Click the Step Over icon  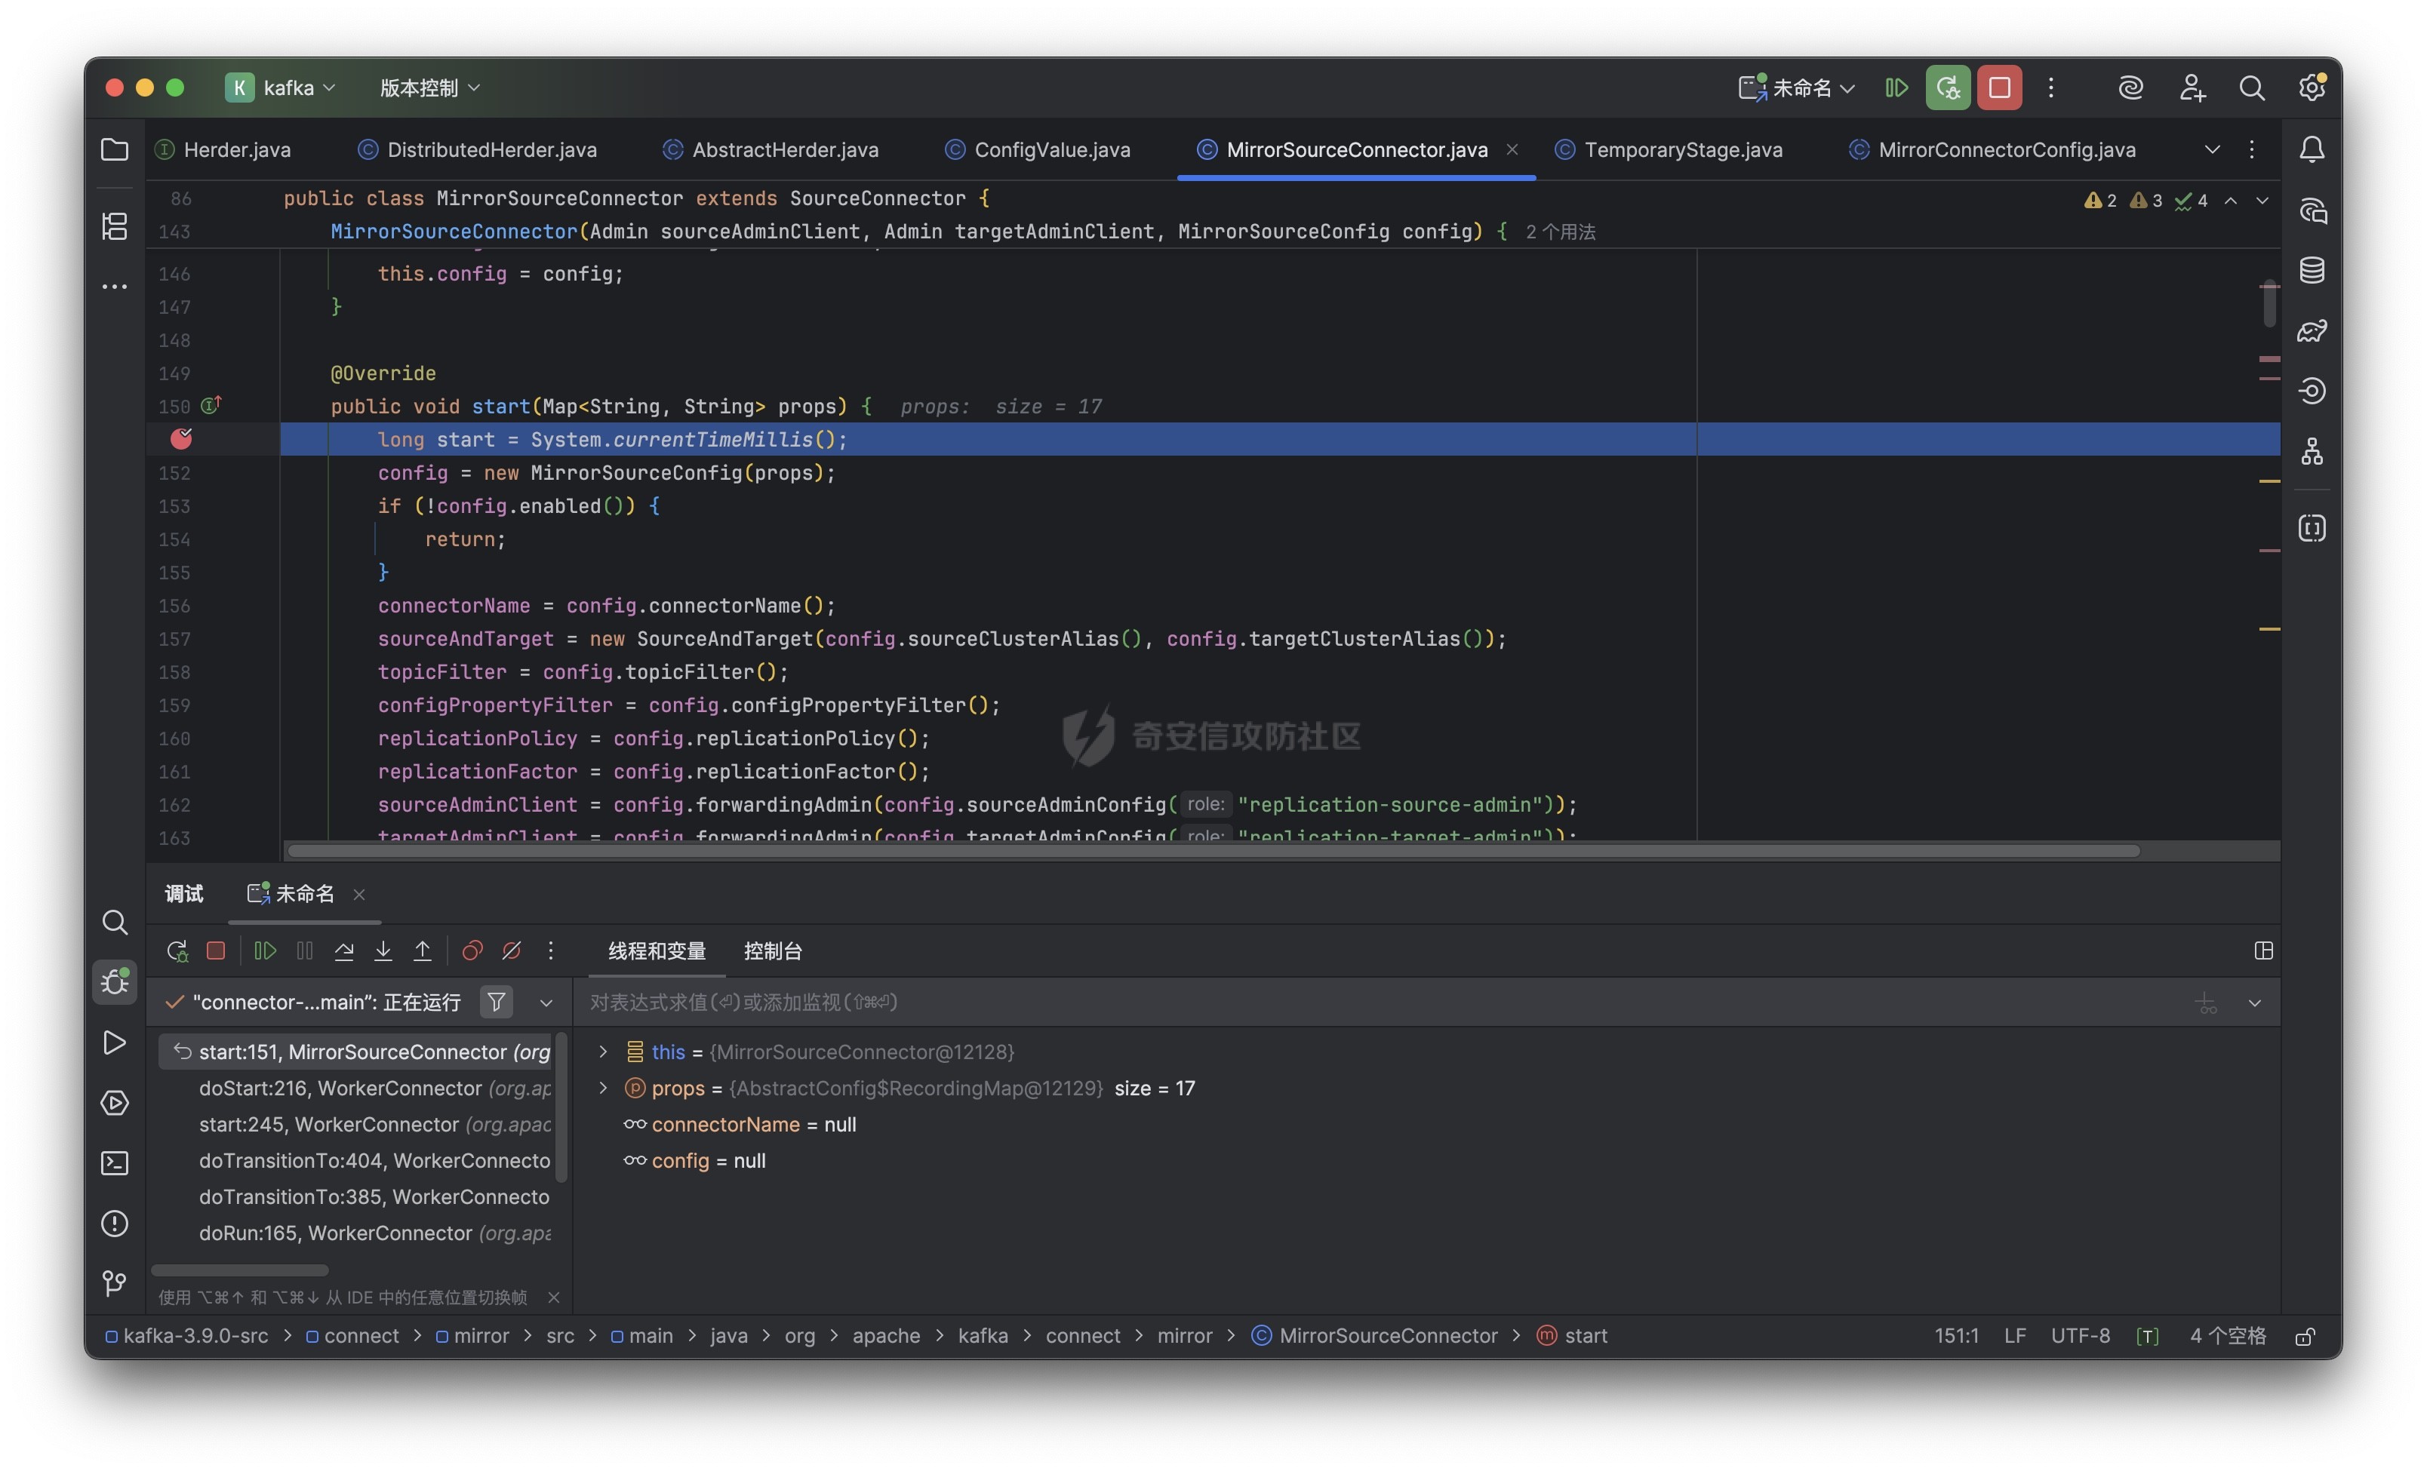pyautogui.click(x=344, y=950)
